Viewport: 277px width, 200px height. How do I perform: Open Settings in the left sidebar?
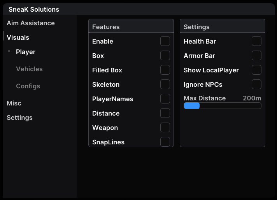[x=19, y=118]
